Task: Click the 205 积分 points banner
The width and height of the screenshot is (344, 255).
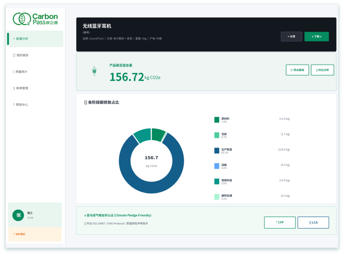Action: point(35,234)
